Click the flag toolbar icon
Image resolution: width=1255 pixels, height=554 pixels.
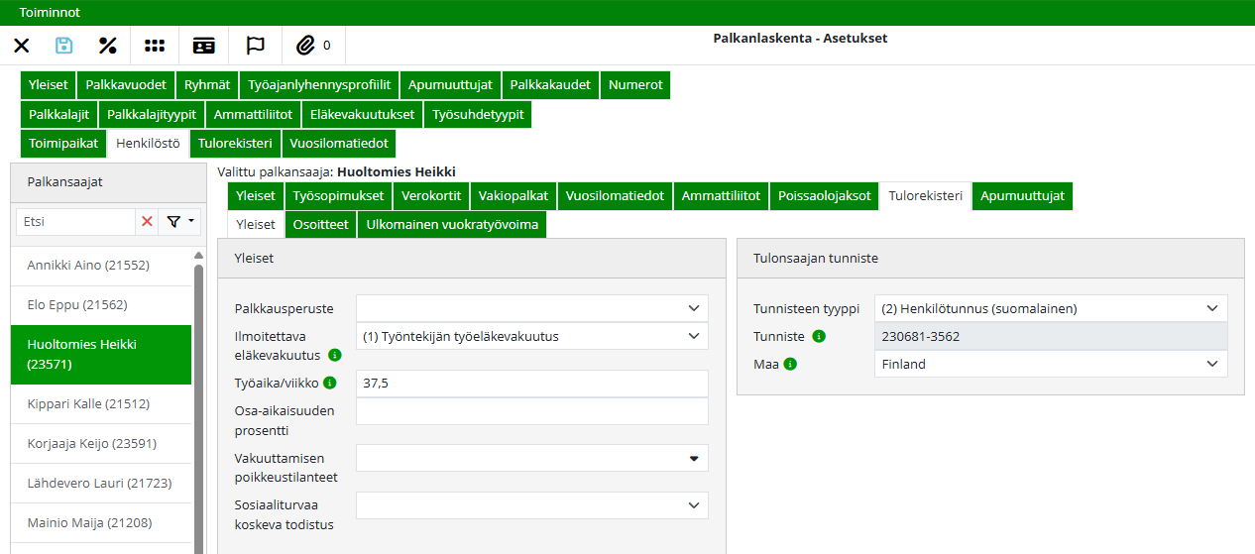click(x=256, y=46)
